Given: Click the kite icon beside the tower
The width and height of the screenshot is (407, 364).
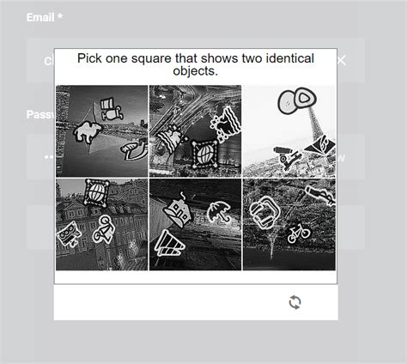Looking at the screenshot, I should click(320, 146).
